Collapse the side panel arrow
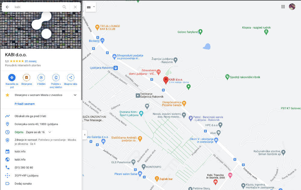301x190 pixels. 85,135
